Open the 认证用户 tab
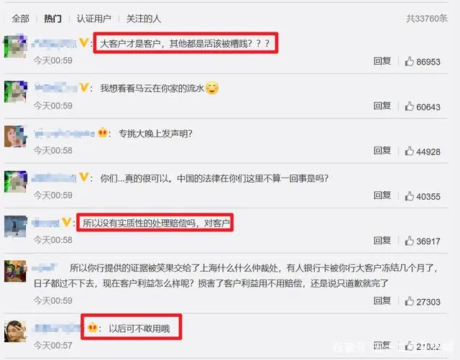Viewport: 460px width, 360px height. [x=94, y=19]
